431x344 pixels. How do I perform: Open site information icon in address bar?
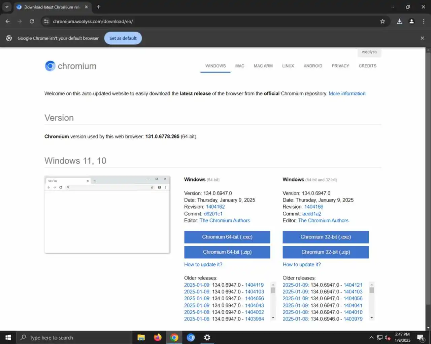click(46, 21)
